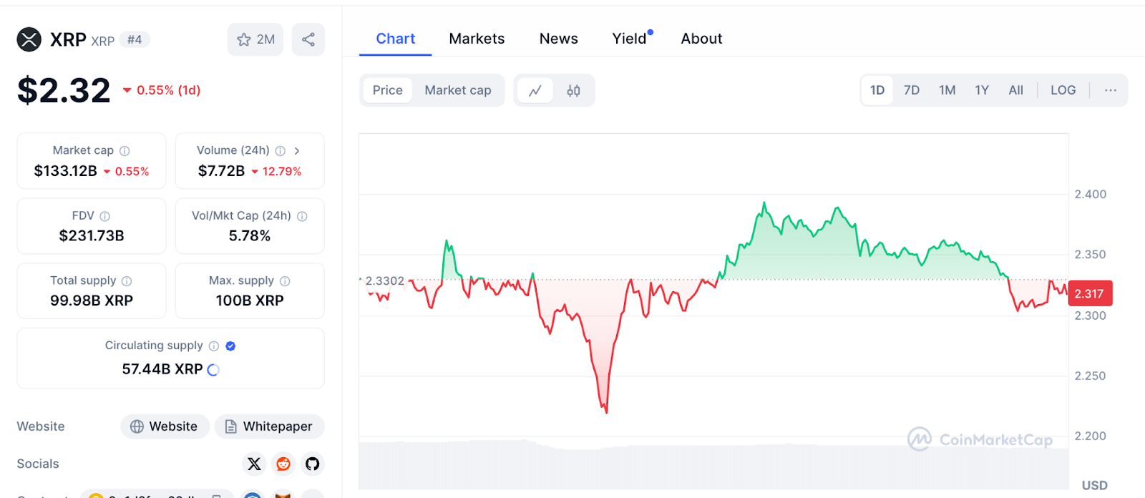Click the 2.200 axis label
This screenshot has height=498, width=1145.
[1091, 436]
